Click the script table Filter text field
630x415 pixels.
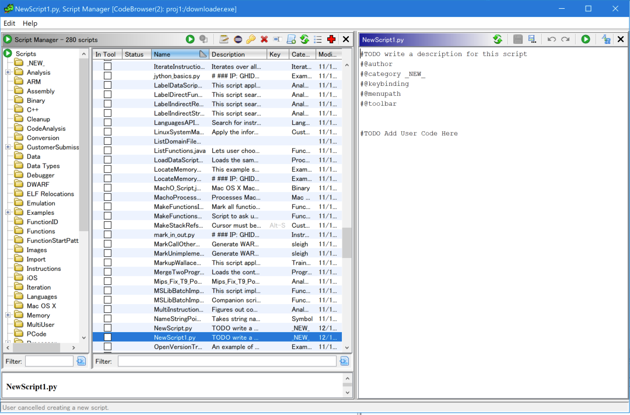(x=227, y=361)
